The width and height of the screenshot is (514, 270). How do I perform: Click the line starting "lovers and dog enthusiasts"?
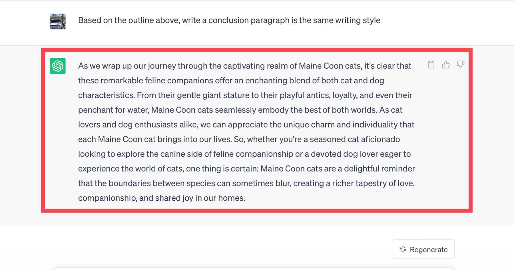[x=246, y=124]
